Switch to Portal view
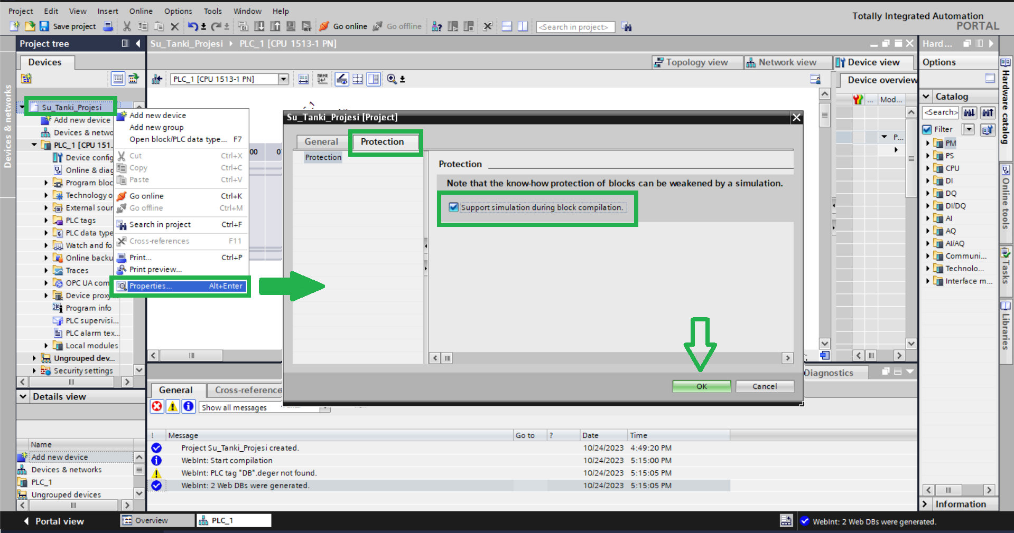 [x=54, y=521]
